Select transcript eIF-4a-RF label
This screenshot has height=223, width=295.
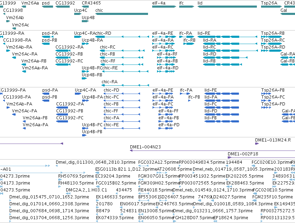click(x=167, y=54)
